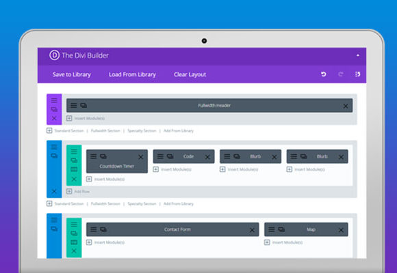The image size is (397, 273).
Task: Clone the Code module
Action: 170,156
